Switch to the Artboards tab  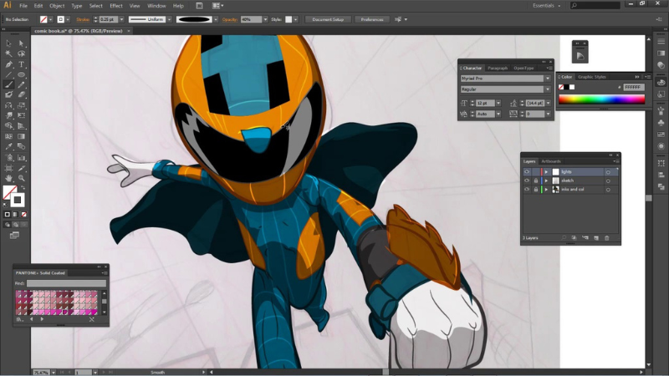pos(551,161)
